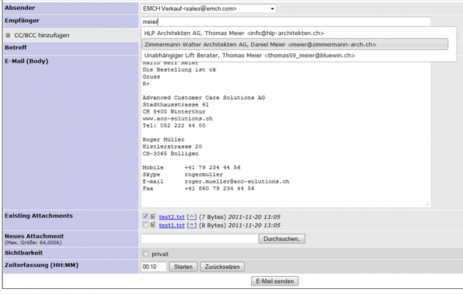Viewport: 463px width, 294px height.
Task: Uncheck the test2.txt attachment checkbox
Action: (x=145, y=216)
